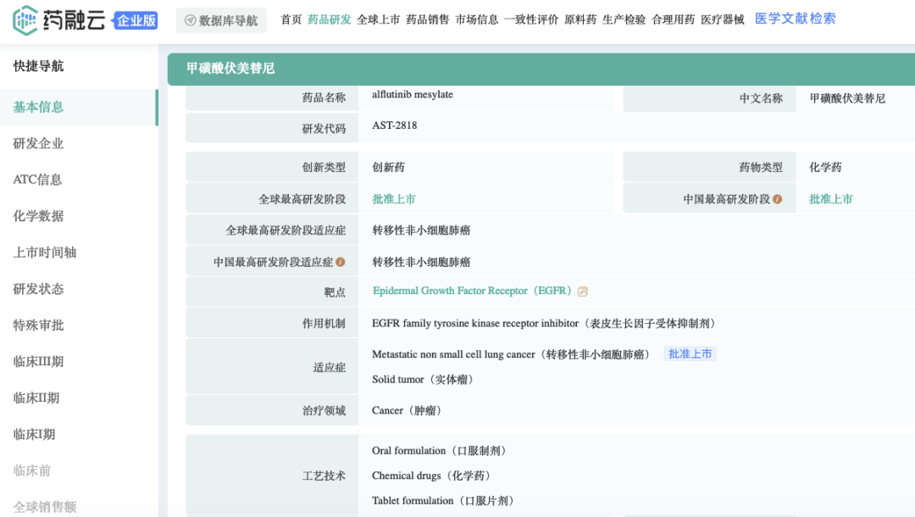Open 药品销售 menu item
Image resolution: width=915 pixels, height=517 pixels.
428,19
